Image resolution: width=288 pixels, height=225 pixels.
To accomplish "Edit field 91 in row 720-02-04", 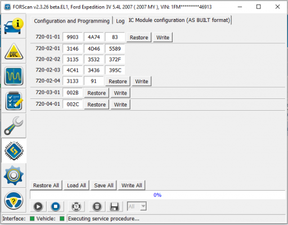I will click(94, 81).
